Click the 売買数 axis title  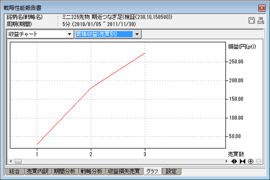coord(236,154)
